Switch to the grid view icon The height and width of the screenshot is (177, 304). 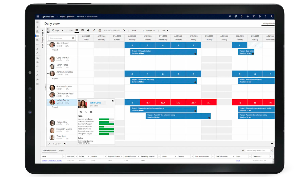82,30
